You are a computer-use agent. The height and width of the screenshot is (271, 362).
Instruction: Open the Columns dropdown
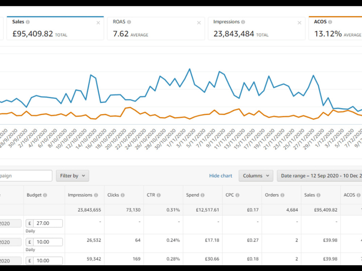(256, 176)
